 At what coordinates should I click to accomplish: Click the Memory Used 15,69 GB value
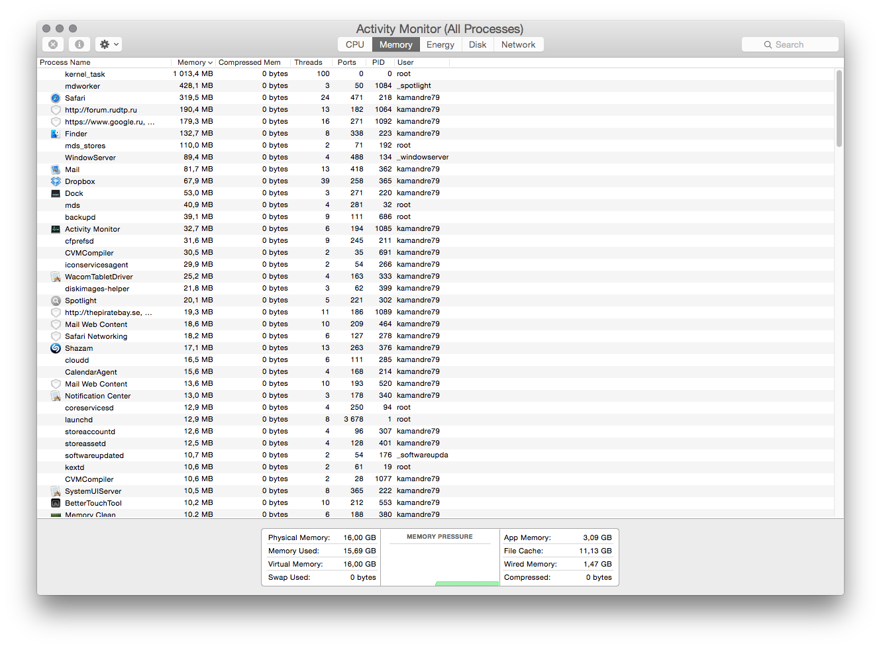point(360,551)
